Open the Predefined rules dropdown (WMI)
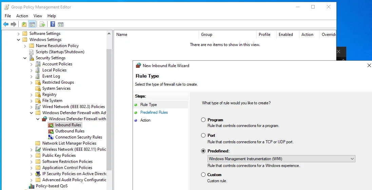The height and width of the screenshot is (190, 372). [x=281, y=159]
